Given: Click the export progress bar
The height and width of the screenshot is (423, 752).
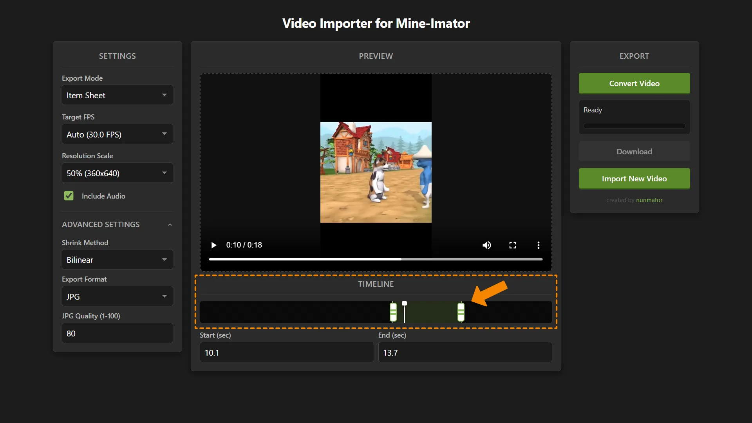Looking at the screenshot, I should coord(634,126).
